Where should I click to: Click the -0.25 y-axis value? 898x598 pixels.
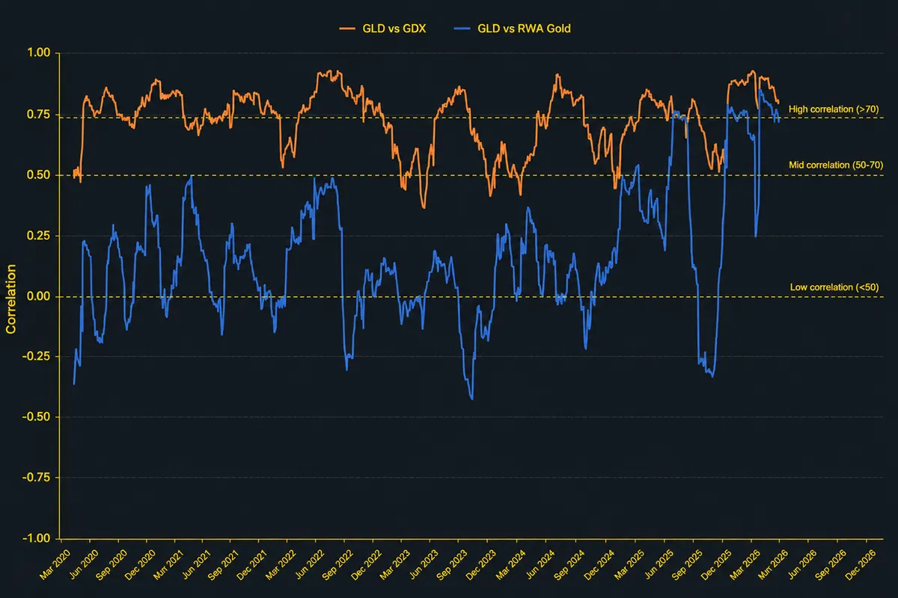37,356
